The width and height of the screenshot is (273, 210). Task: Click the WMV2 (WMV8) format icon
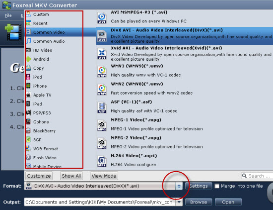(x=102, y=90)
